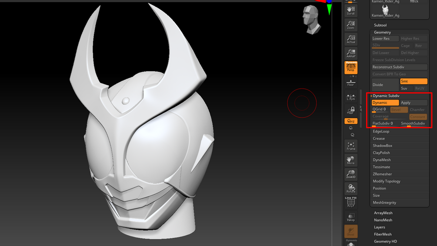Click the Z-axis rotation icon
This screenshot has height=246, width=437.
[352, 135]
